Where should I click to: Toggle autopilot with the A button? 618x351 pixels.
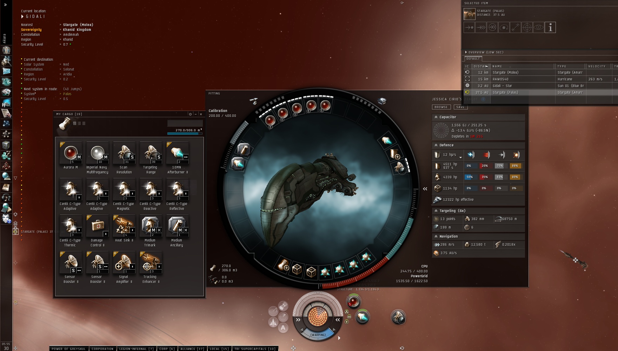pyautogui.click(x=283, y=328)
